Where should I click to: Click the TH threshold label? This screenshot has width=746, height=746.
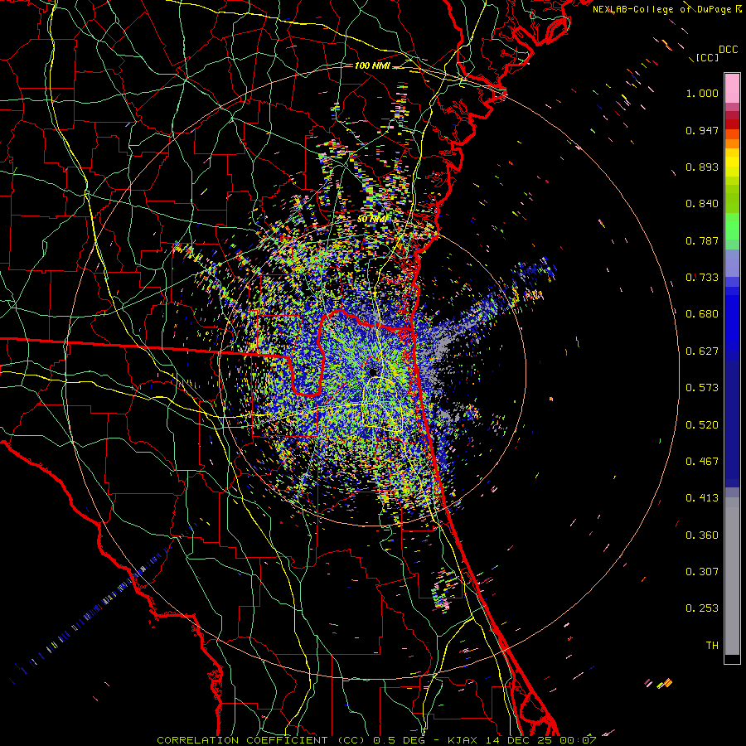pyautogui.click(x=712, y=646)
